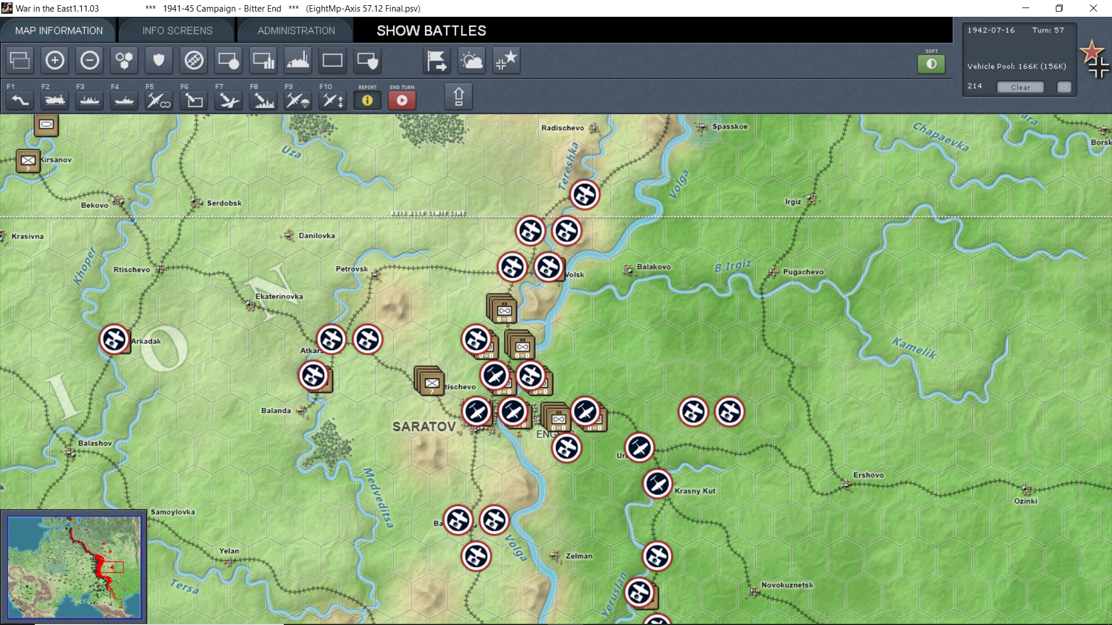Viewport: 1112px width, 625px height.
Task: Open the Map Information tab
Action: 58,31
